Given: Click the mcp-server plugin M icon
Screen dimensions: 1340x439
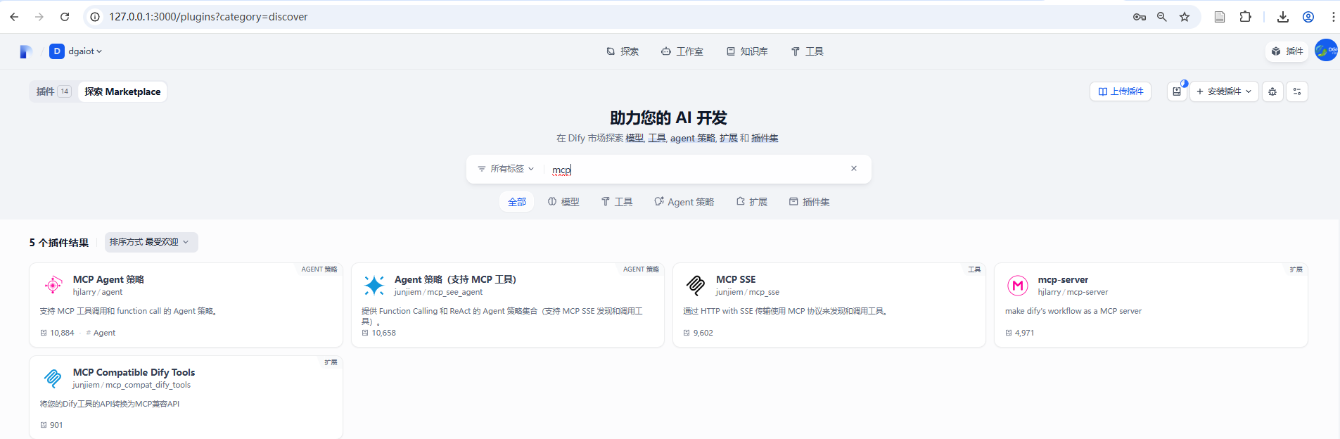Looking at the screenshot, I should (1017, 285).
